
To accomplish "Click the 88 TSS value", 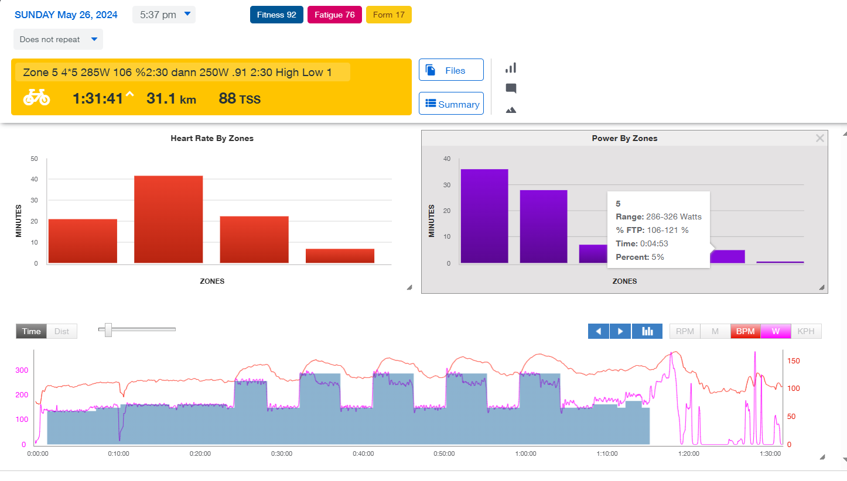I will point(240,98).
